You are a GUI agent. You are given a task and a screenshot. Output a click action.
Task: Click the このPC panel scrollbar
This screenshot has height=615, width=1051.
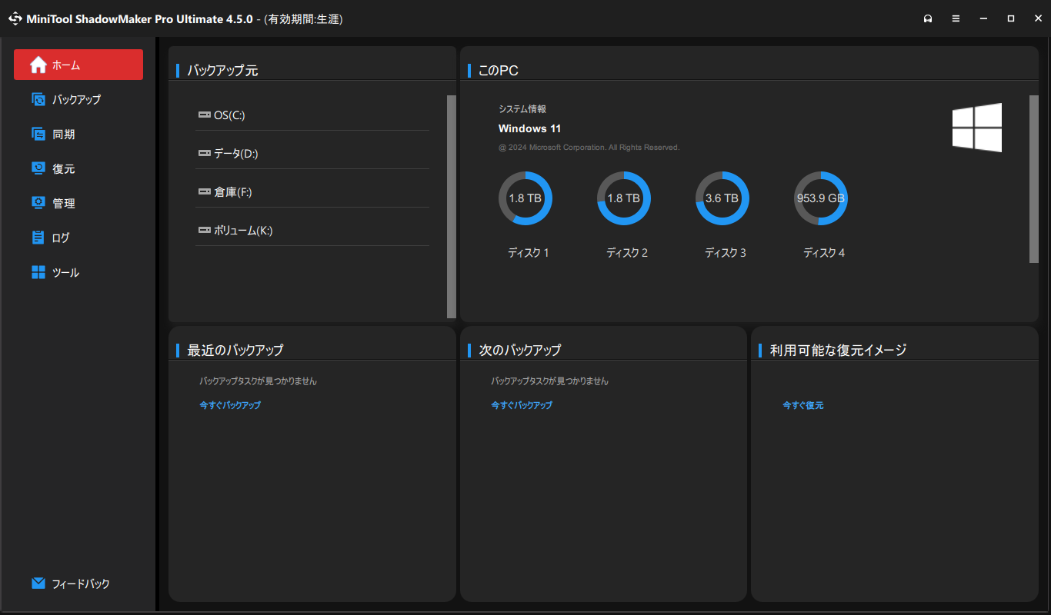[x=1034, y=179]
